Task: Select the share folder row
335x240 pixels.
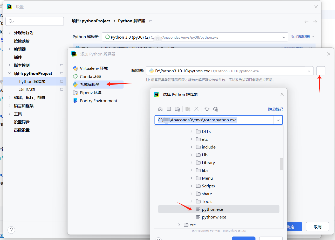Action: click(219, 194)
